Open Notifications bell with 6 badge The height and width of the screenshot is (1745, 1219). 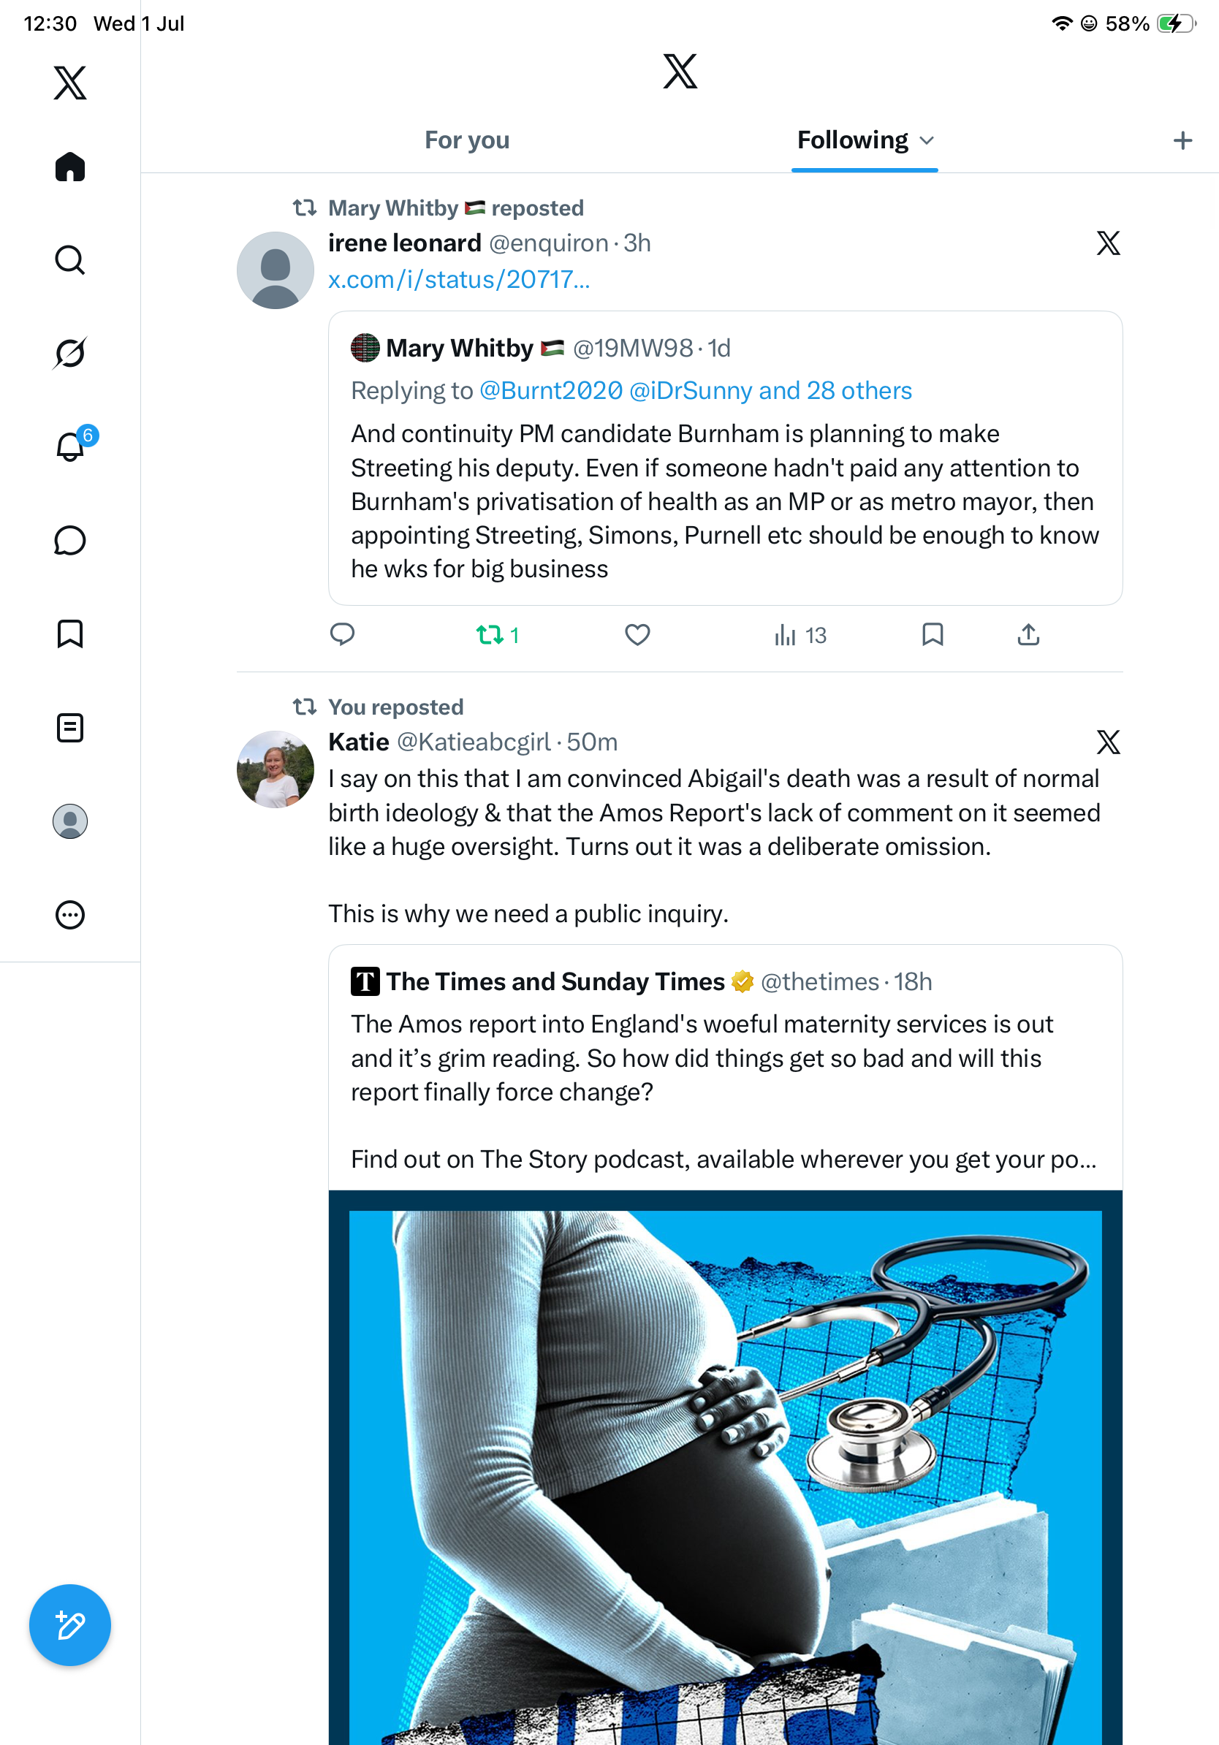[x=71, y=446]
